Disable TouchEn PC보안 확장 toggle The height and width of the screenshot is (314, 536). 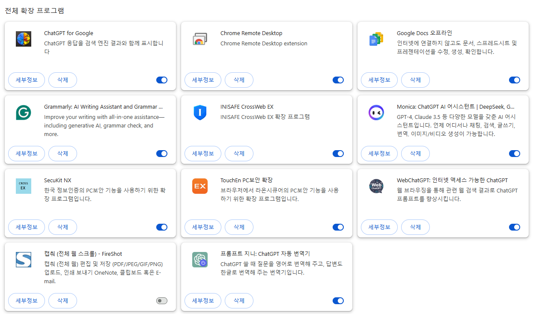point(338,227)
